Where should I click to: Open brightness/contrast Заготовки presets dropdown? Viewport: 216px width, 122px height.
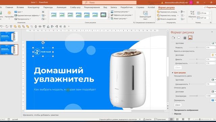213,55
